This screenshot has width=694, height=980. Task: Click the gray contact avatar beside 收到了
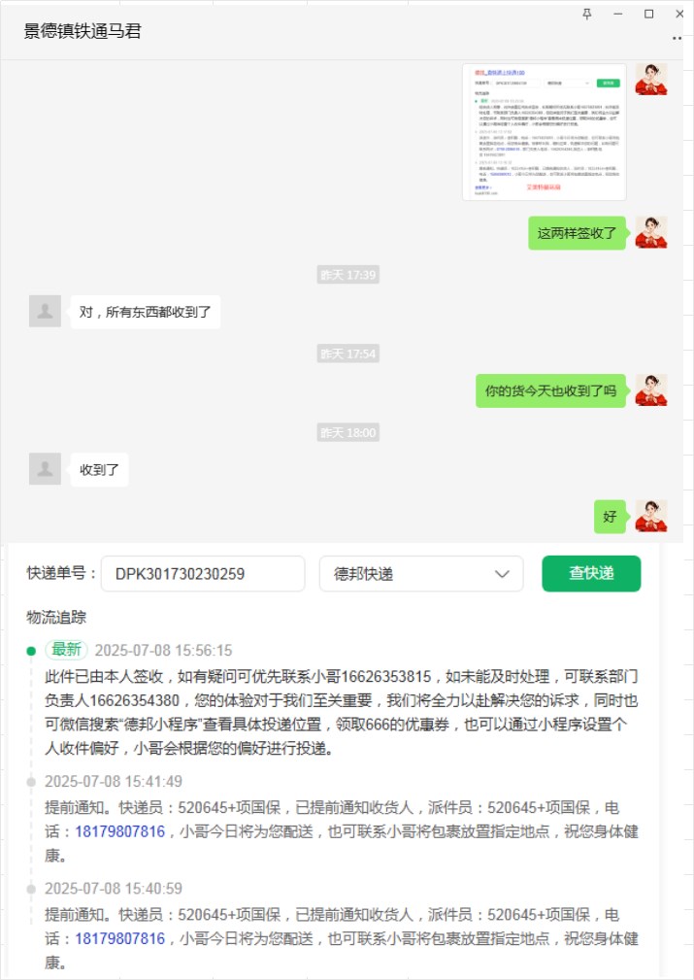(x=45, y=469)
